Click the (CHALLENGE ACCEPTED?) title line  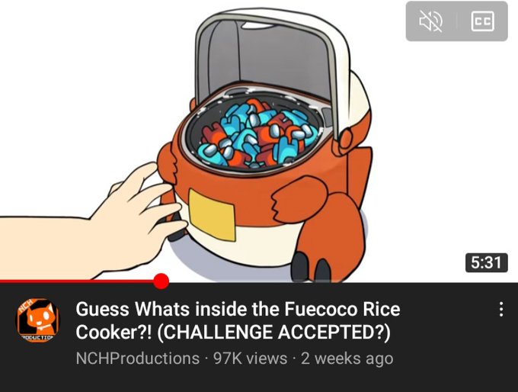point(273,332)
